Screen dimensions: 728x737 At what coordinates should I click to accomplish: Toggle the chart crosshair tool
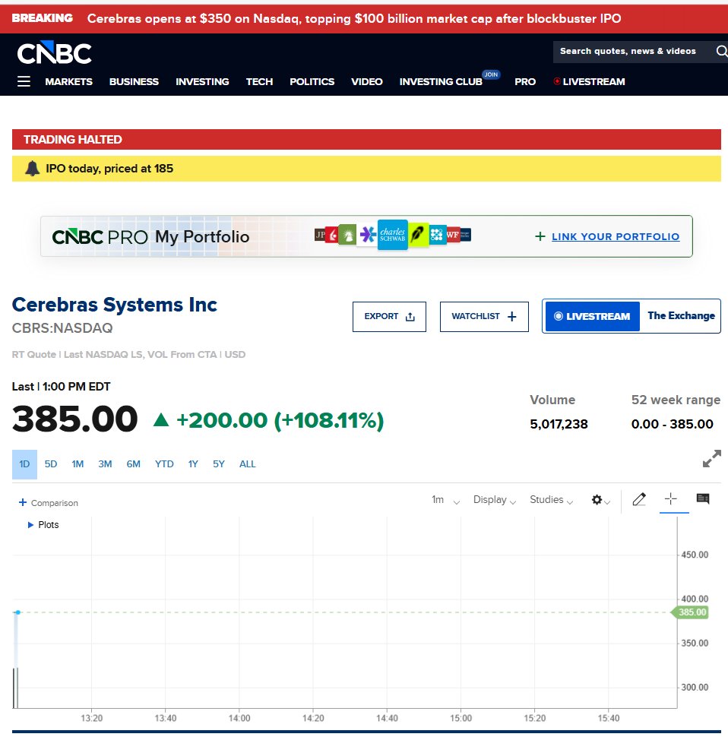point(671,498)
